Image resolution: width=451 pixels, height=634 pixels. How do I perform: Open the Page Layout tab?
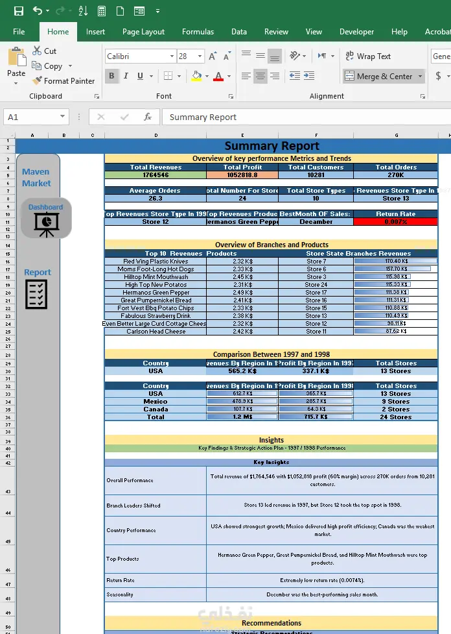click(143, 32)
